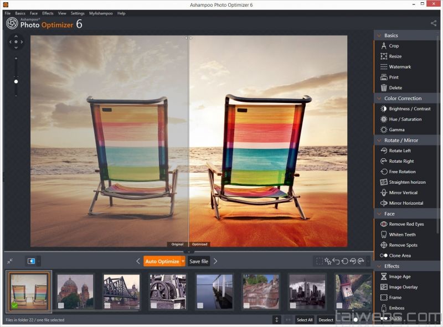Select the Whiten Teeth tool
Screen dimensions: 443x327
point(402,235)
